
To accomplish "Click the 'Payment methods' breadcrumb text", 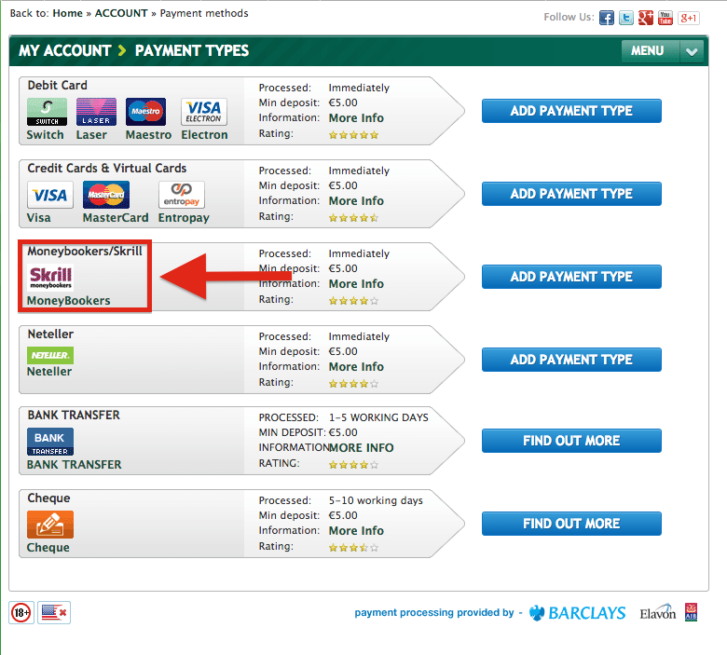I will coord(204,13).
